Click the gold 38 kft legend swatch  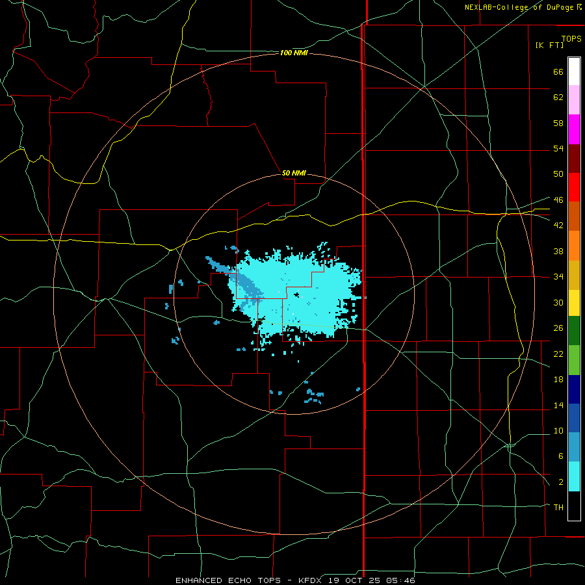click(574, 275)
